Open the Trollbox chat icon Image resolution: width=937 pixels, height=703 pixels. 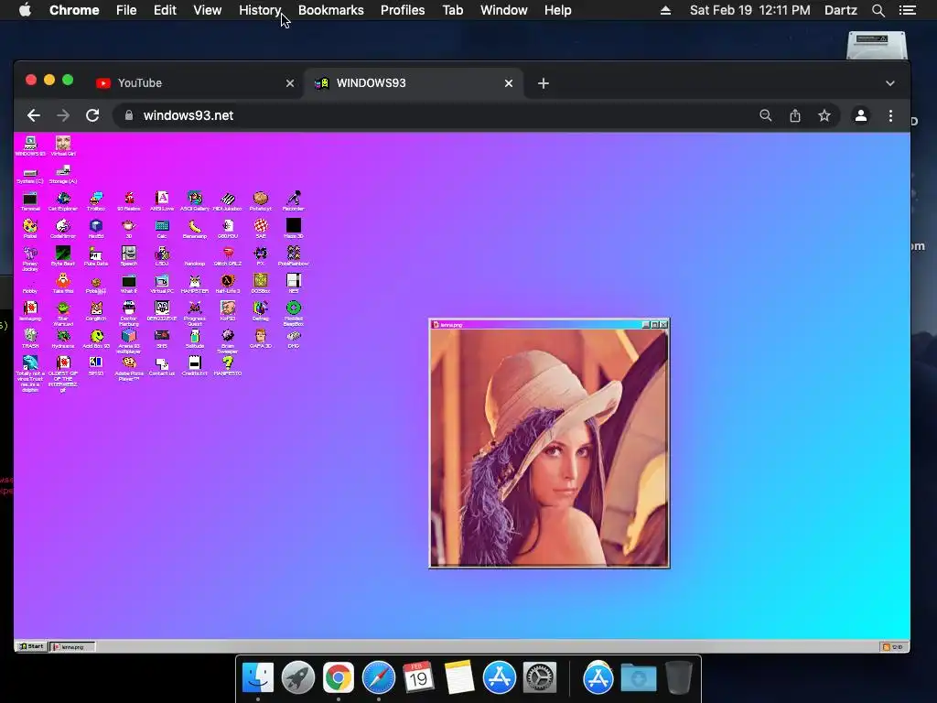[x=95, y=200]
